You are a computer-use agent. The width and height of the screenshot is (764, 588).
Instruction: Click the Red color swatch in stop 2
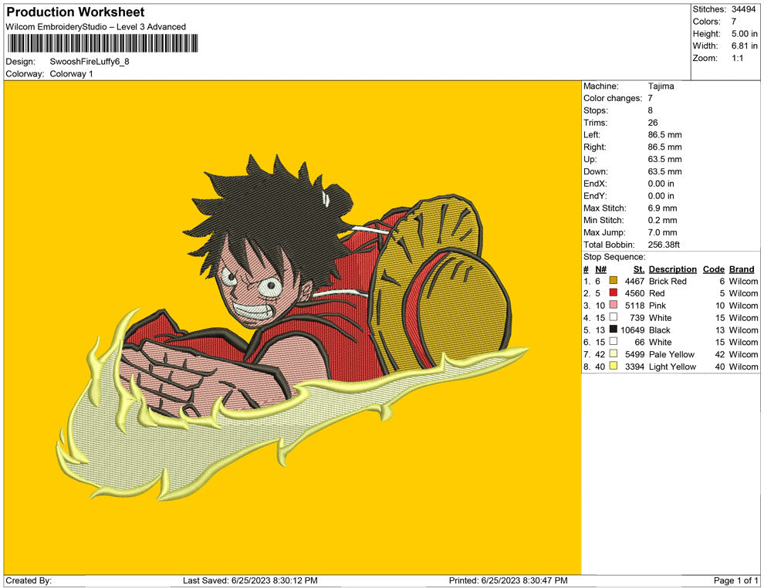(613, 292)
